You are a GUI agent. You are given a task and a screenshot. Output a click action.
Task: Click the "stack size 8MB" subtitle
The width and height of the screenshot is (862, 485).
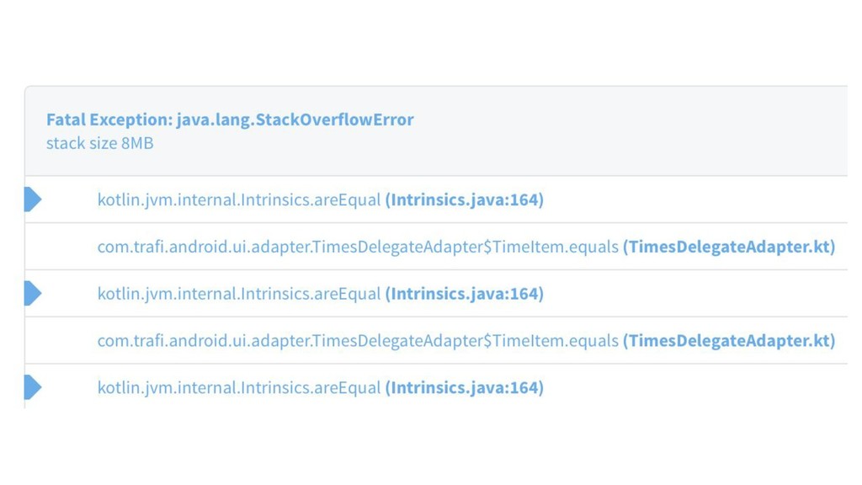pos(99,143)
